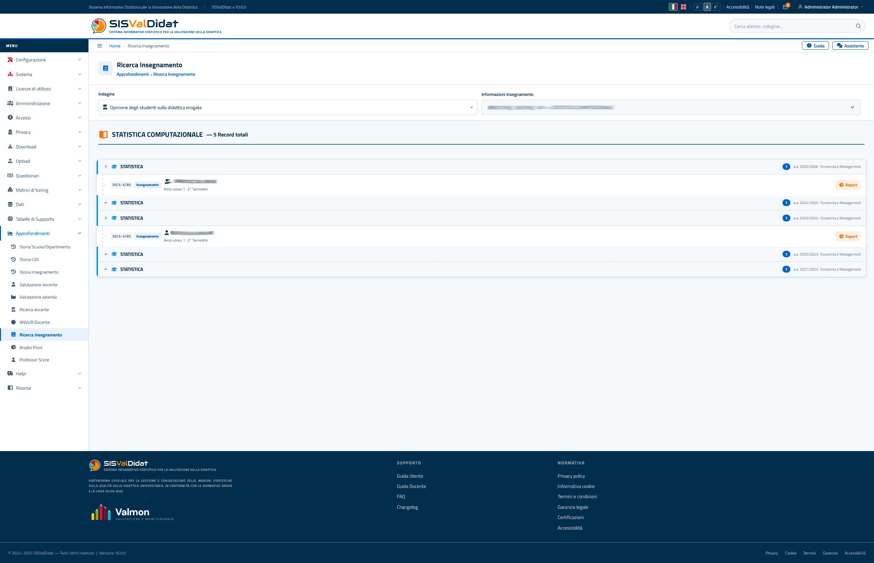Reset font size with middle A button
This screenshot has height=563, width=874.
(x=707, y=7)
